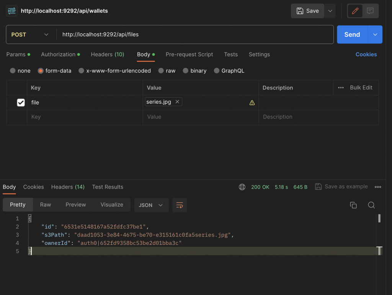Open the Test Results response tab
392x295 pixels.
(x=108, y=187)
